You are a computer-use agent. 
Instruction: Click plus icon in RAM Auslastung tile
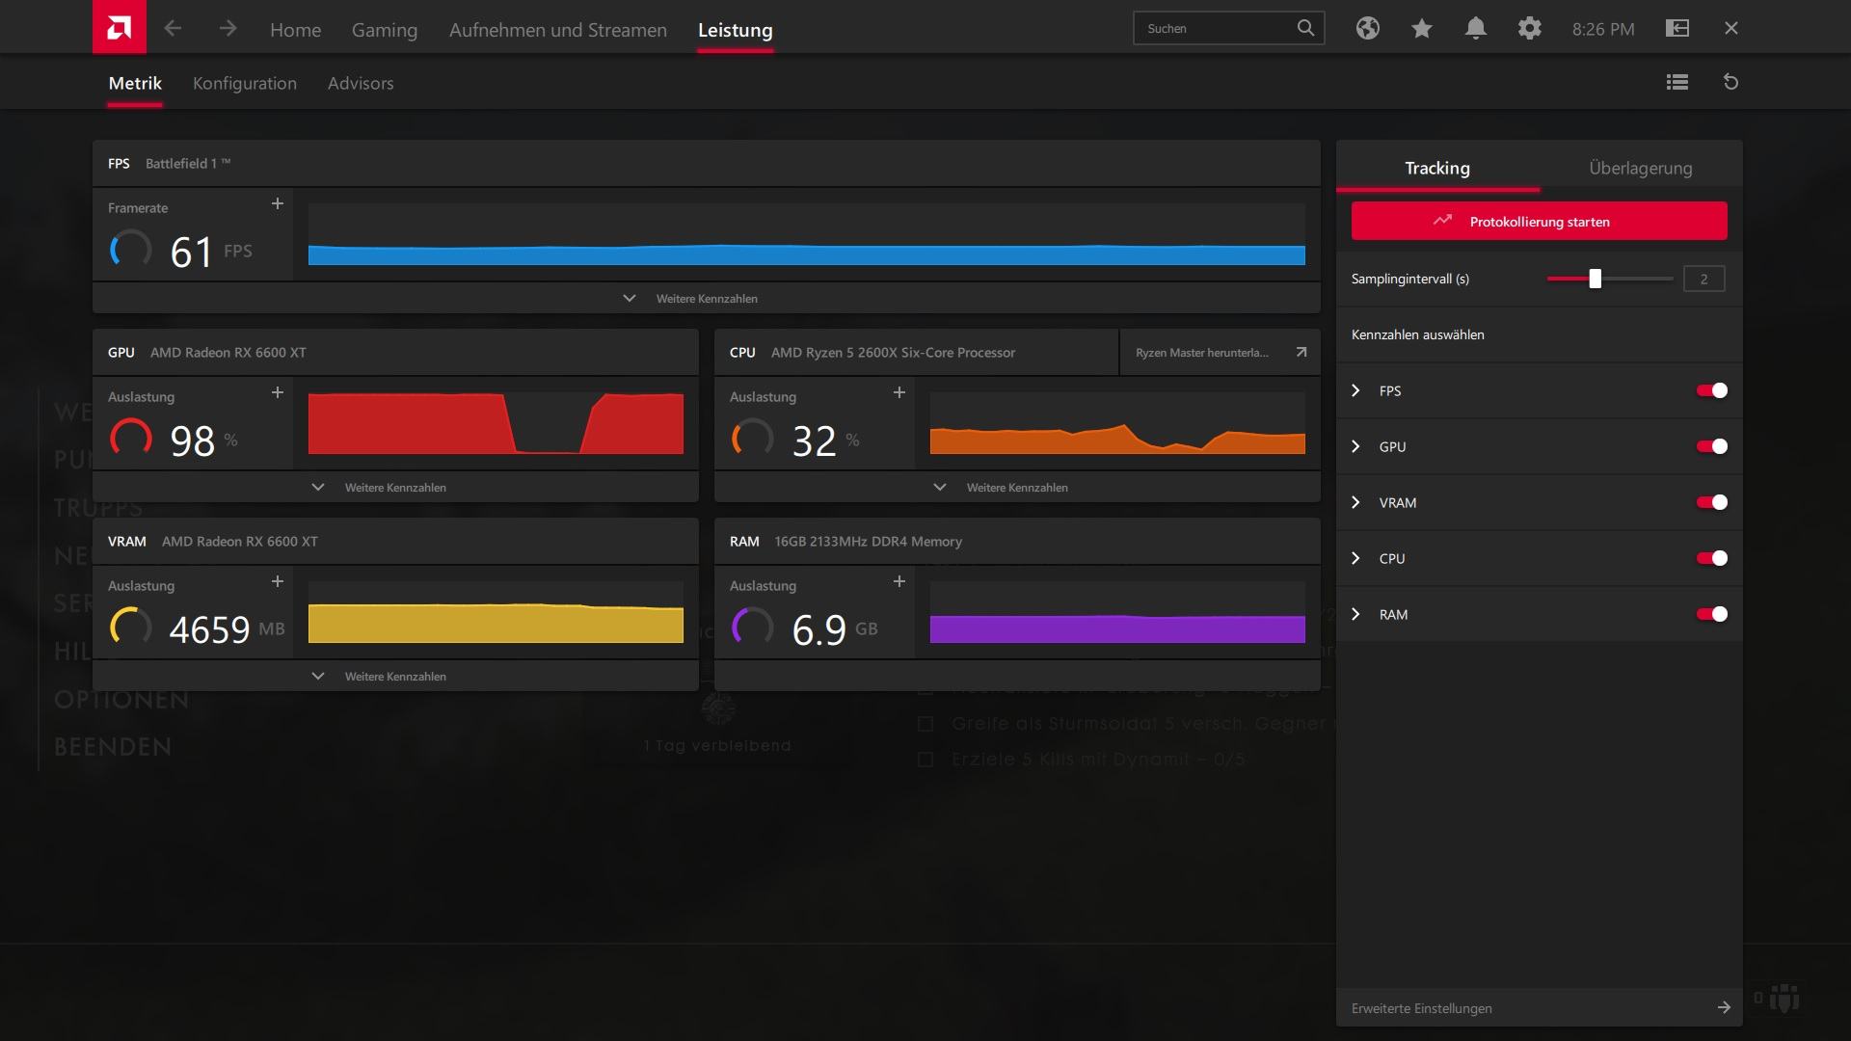point(899,581)
